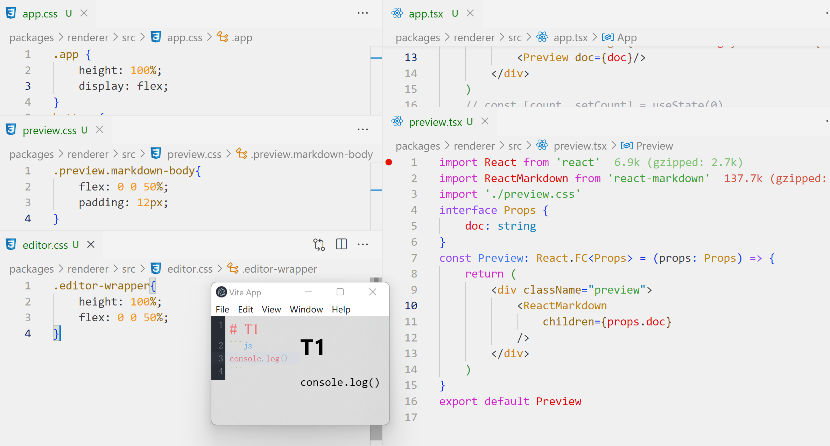Click .app symbol in app.css breadcrumb
Screen dimensions: 830x446
(235, 37)
